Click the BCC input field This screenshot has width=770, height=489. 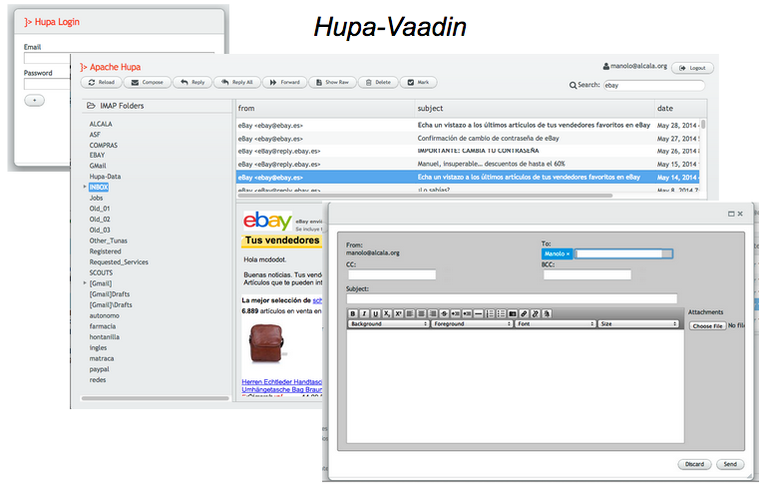pos(586,274)
